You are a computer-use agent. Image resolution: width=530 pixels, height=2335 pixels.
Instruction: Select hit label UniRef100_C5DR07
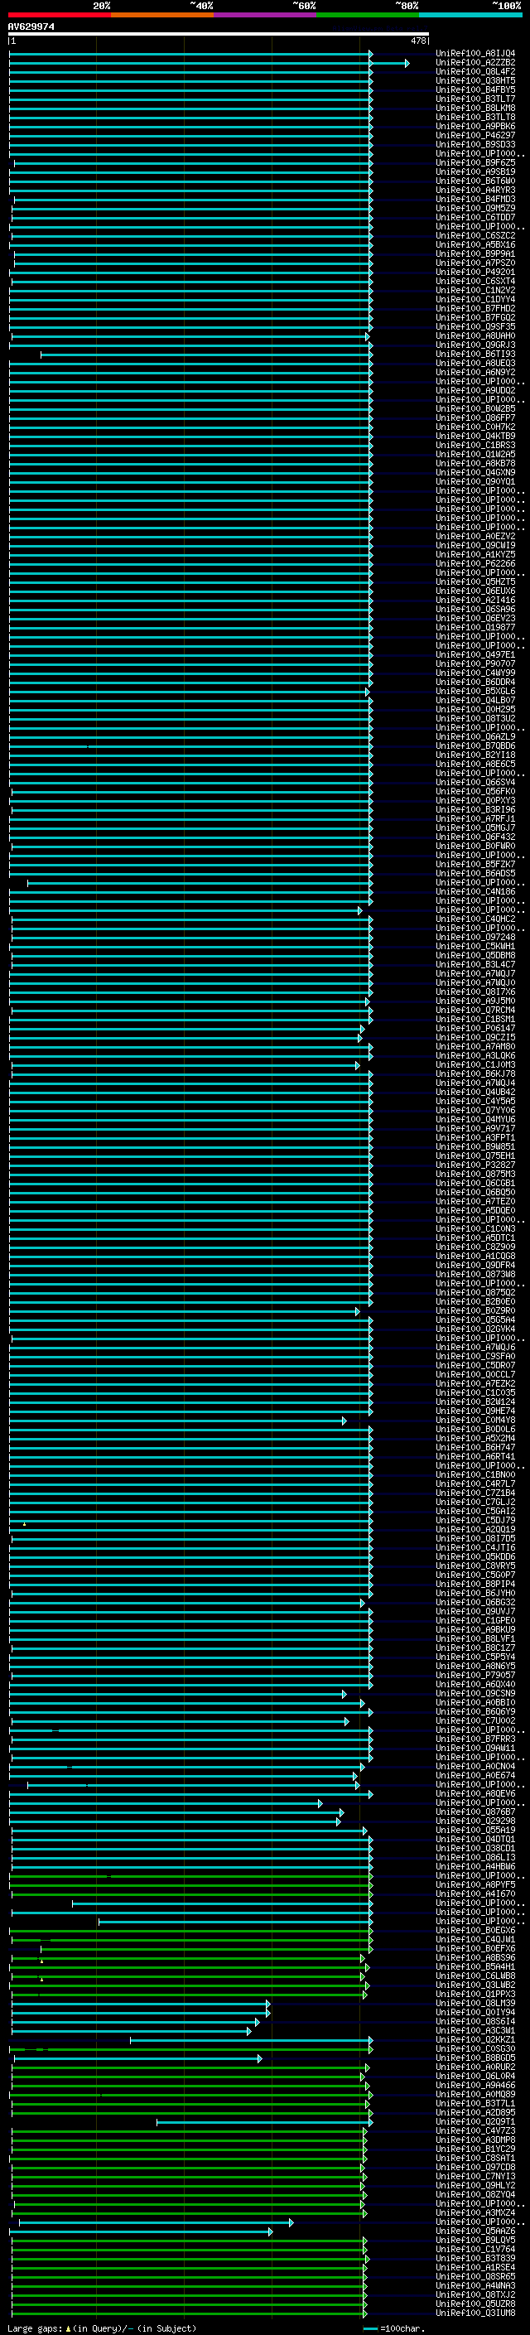[x=475, y=1365]
